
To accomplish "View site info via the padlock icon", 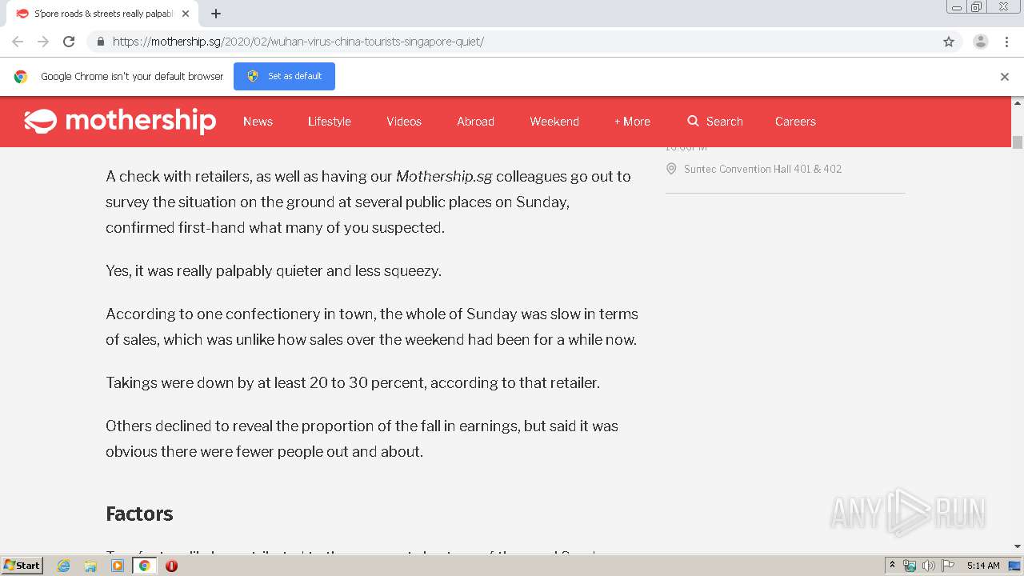I will point(100,42).
